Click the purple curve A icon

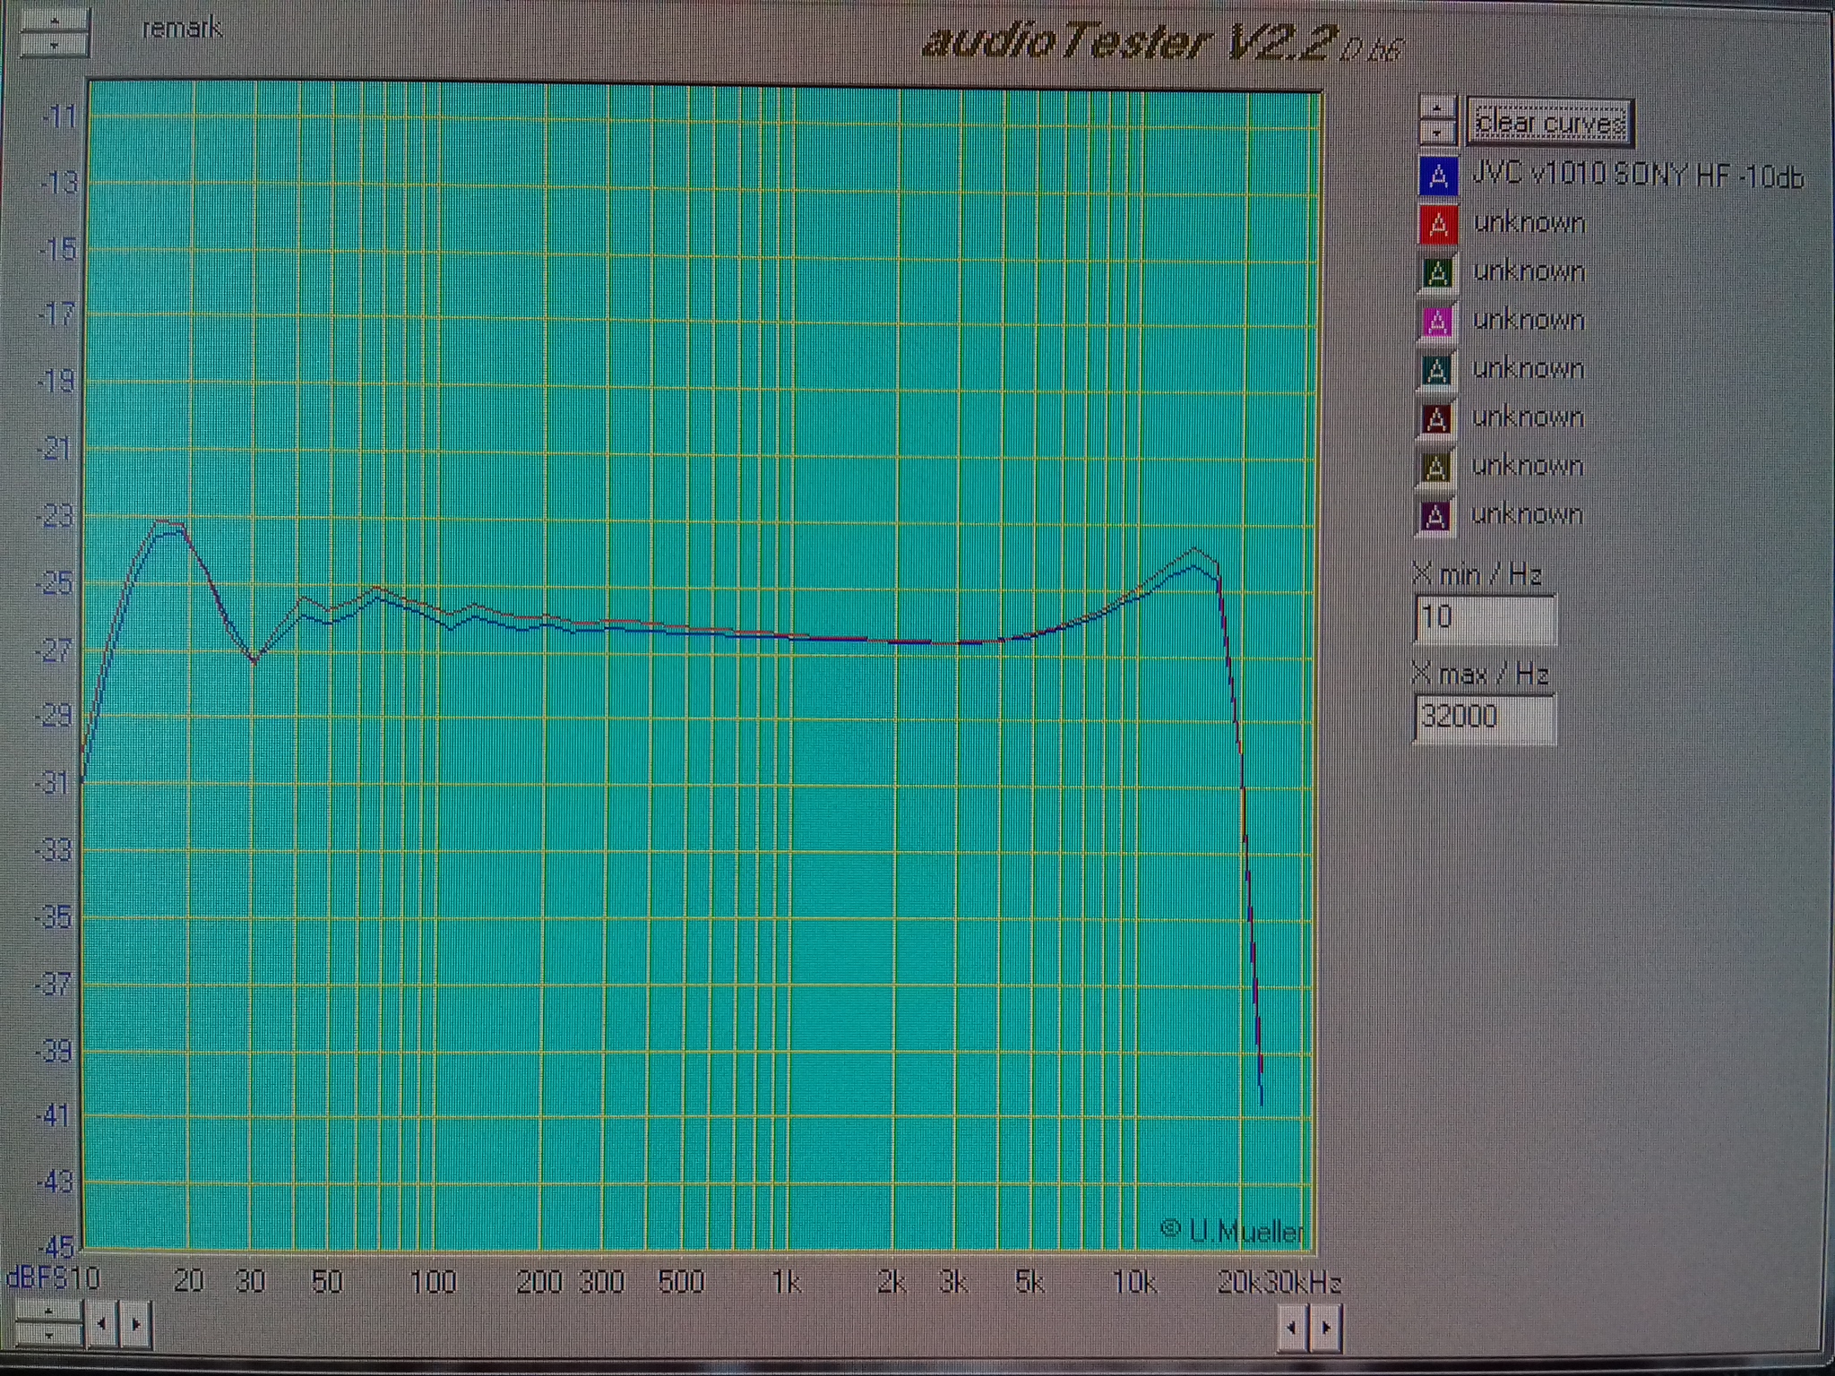coord(1435,516)
